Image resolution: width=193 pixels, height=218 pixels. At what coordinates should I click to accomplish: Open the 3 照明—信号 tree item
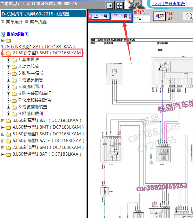tap(31, 73)
